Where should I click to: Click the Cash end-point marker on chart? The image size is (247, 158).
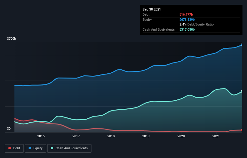point(242,91)
